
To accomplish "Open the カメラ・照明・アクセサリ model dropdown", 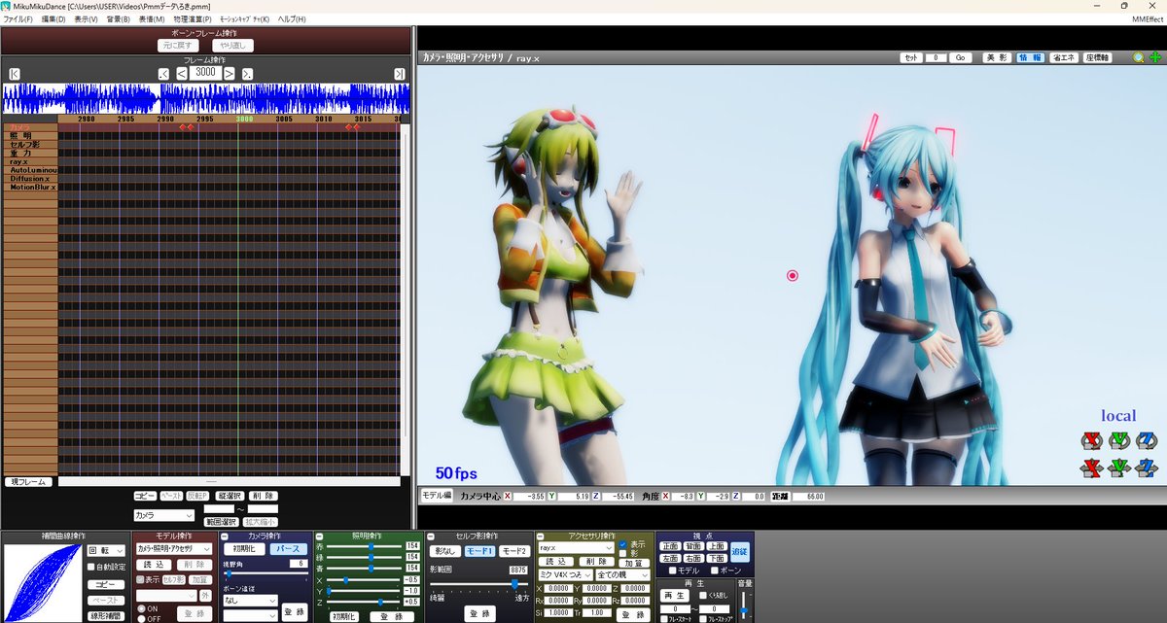I will click(x=174, y=548).
